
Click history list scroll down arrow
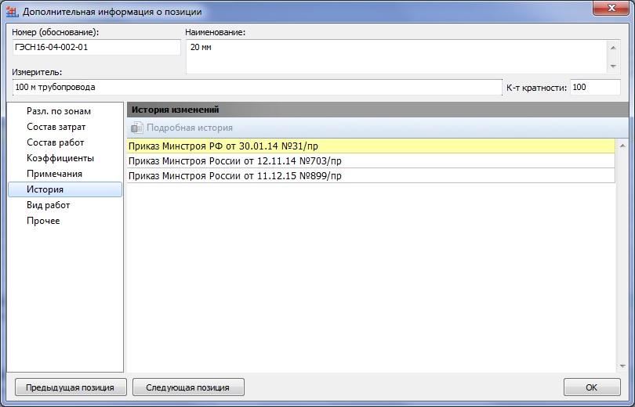coord(622,366)
